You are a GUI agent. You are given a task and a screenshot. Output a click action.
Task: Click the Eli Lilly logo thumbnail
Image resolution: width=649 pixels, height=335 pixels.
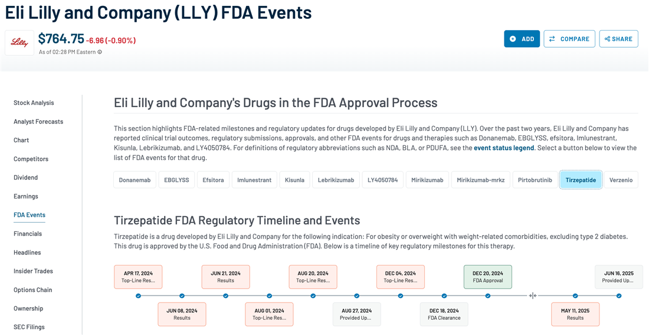[x=19, y=43]
